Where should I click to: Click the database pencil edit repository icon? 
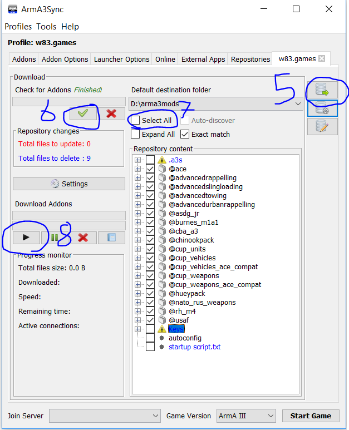click(x=322, y=126)
